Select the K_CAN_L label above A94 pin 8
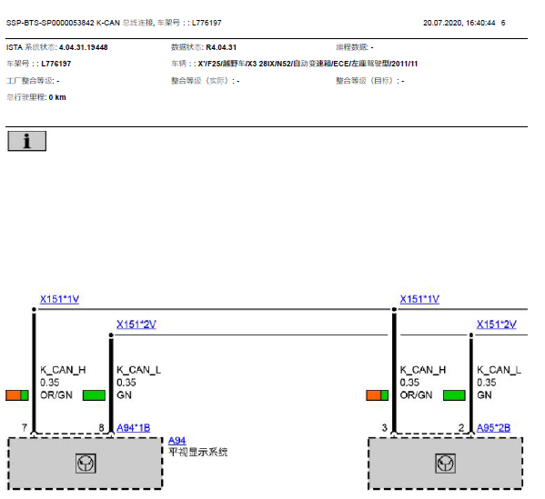The height and width of the screenshot is (499, 545). point(138,370)
